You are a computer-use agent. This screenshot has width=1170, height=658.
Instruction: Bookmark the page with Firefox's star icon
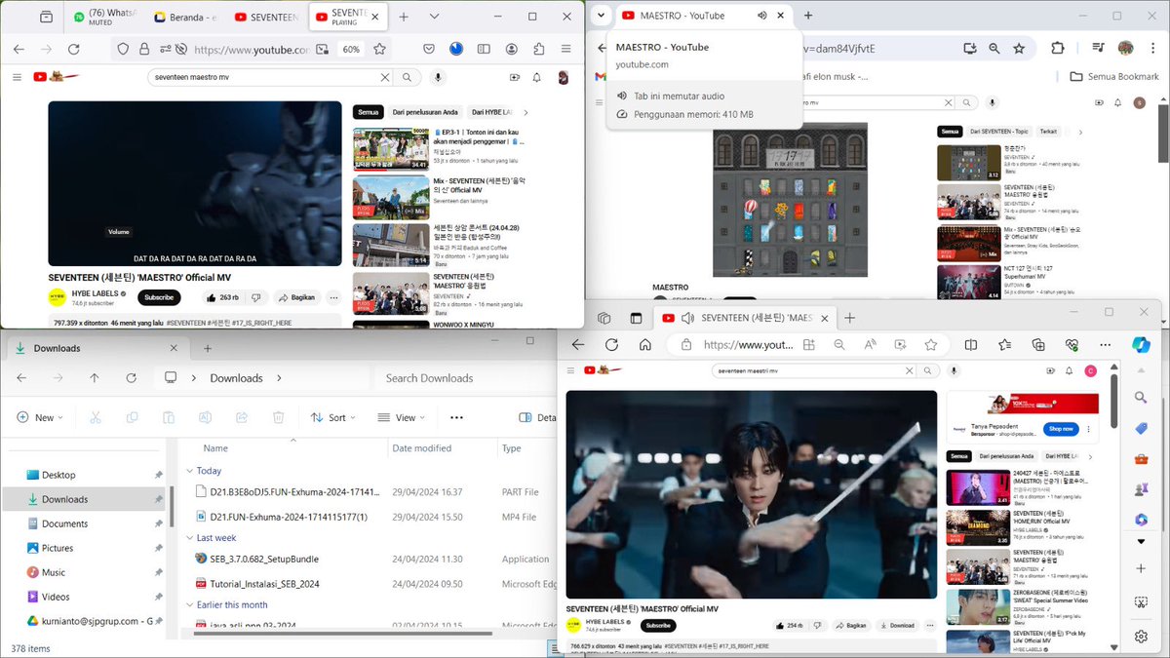coord(379,49)
